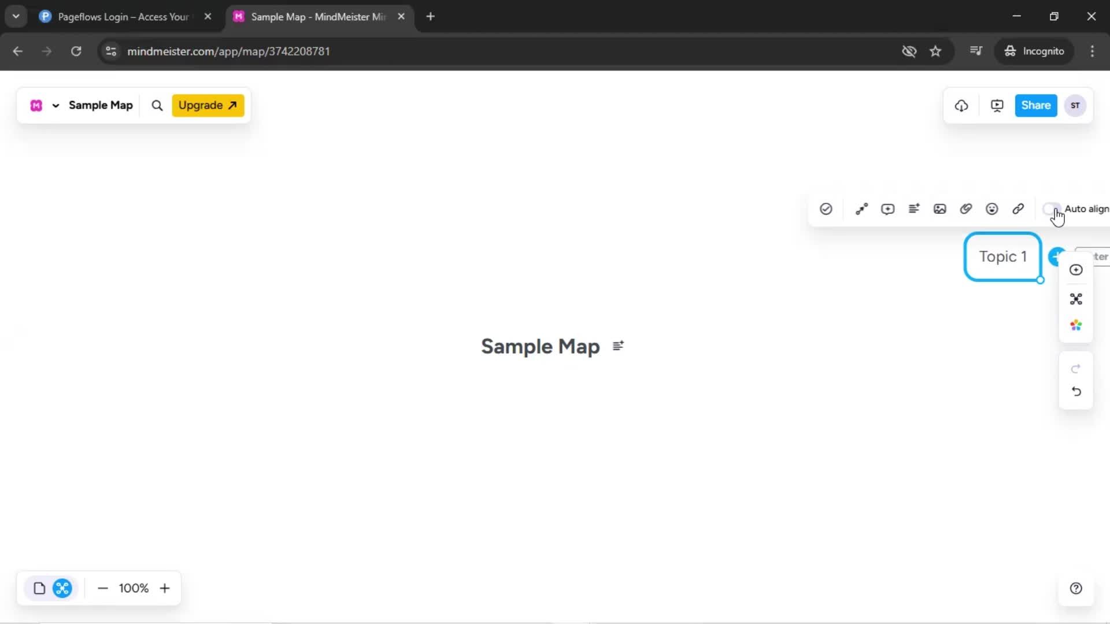This screenshot has height=624, width=1110.
Task: Start presentation mode icon
Action: tap(997, 106)
